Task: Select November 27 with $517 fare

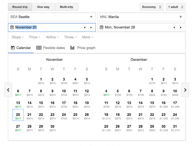Action: [18, 128]
